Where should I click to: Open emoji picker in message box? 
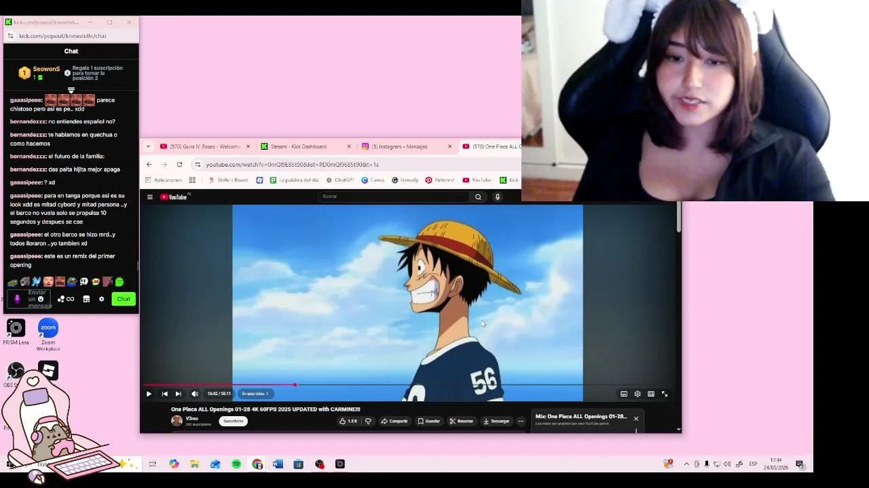click(41, 299)
